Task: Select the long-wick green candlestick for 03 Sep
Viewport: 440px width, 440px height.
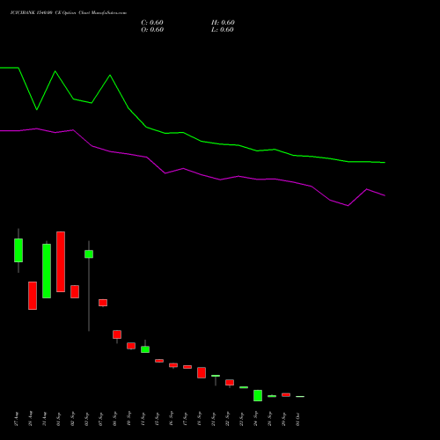Action: (89, 254)
